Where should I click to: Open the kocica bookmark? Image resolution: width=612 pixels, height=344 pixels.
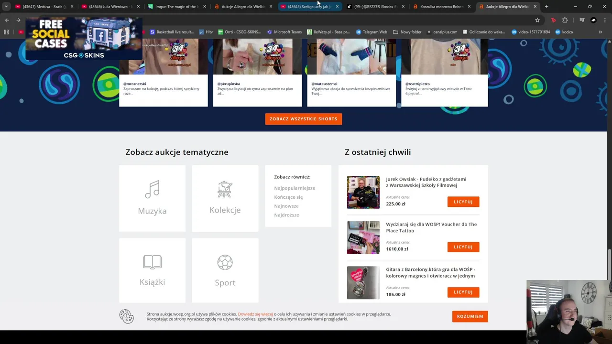[564, 32]
